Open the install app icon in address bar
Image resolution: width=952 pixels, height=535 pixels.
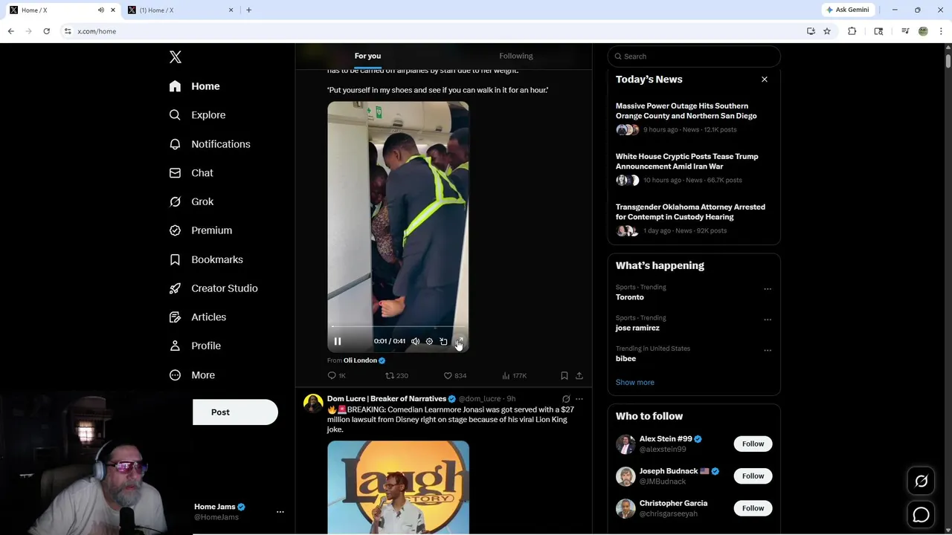pos(811,31)
